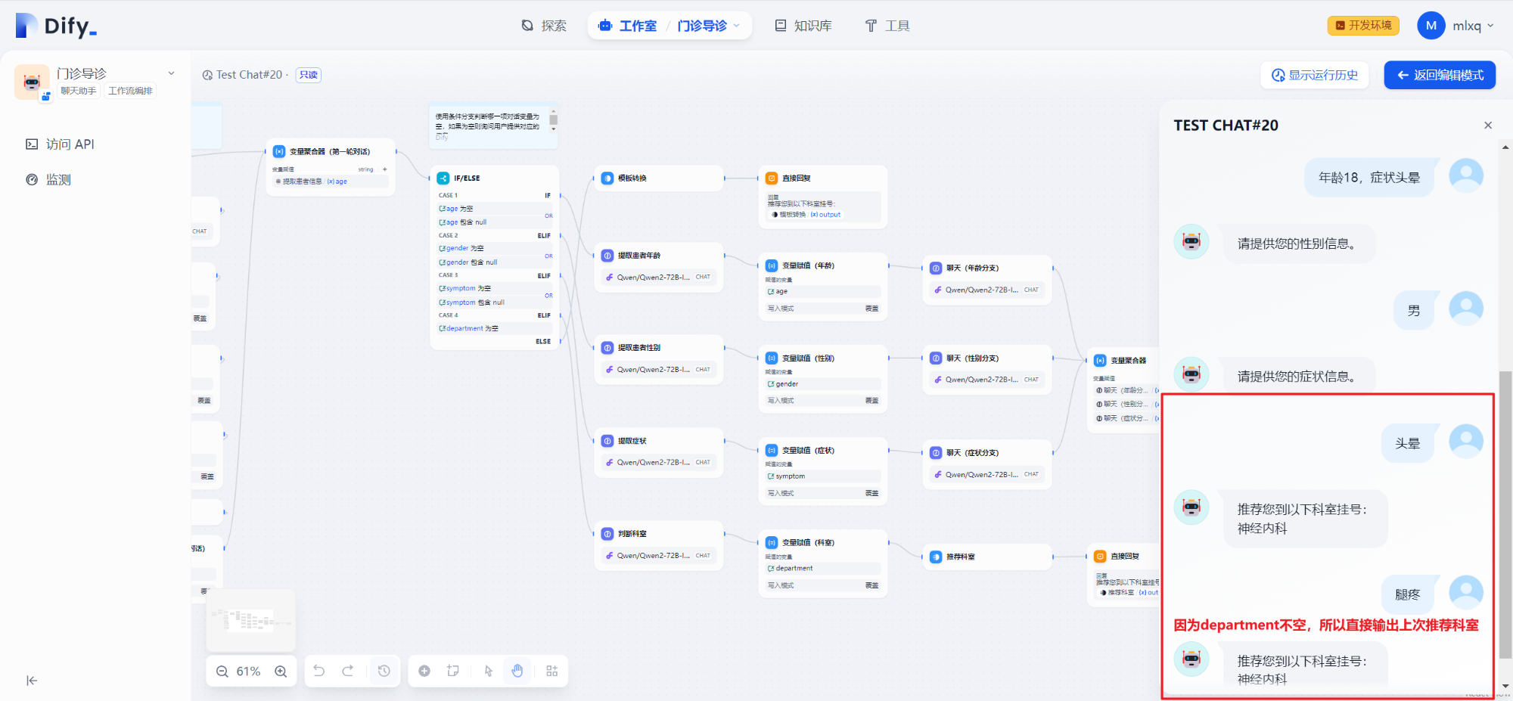Collapse the left sidebar with the arrow icon

click(31, 681)
